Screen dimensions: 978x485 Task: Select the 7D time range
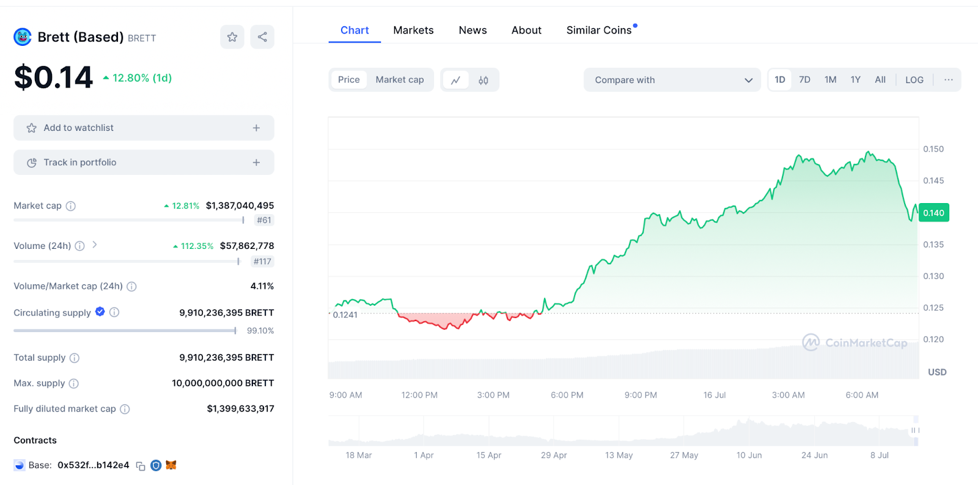point(805,80)
